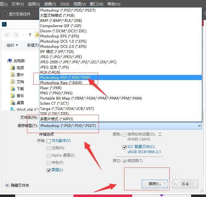The image size is (206, 197).
Task: Choose IFF 格式 format option
Action: coord(120,52)
